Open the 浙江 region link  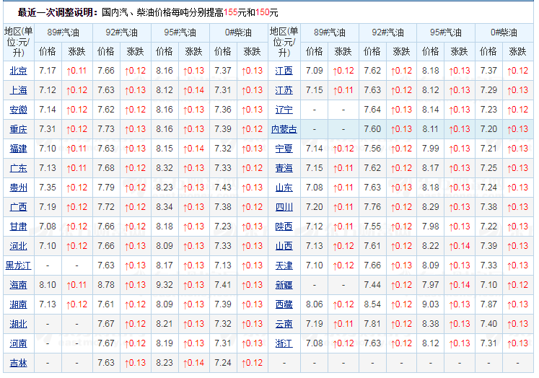pyautogui.click(x=284, y=343)
